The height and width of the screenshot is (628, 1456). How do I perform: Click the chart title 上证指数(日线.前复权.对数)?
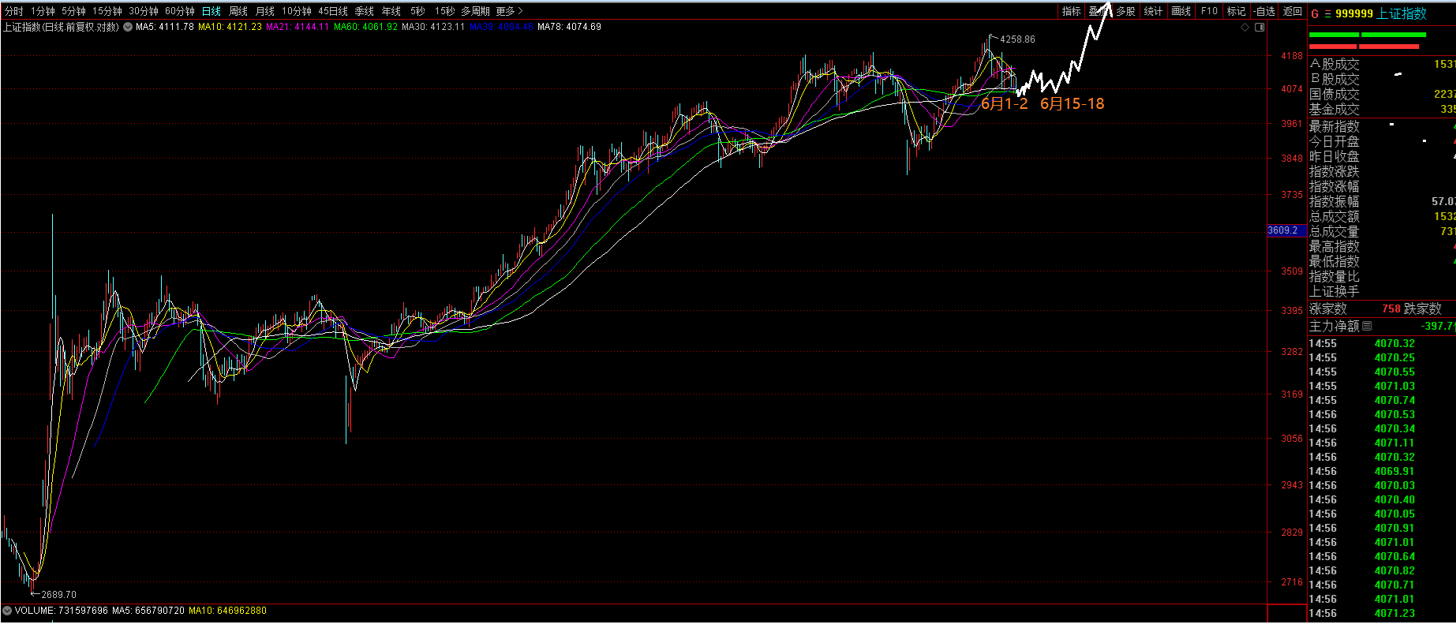(x=61, y=27)
